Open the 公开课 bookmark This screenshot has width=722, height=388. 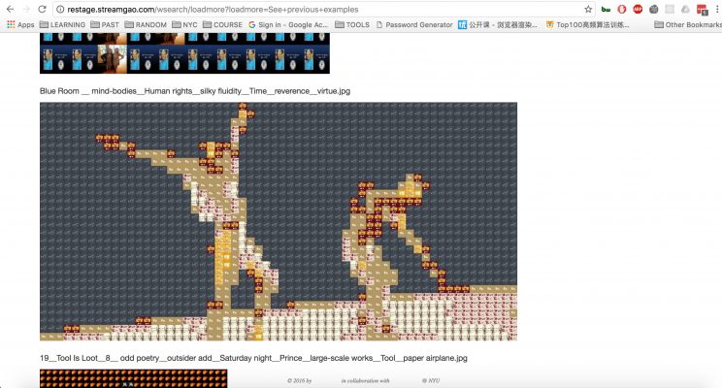(498, 25)
